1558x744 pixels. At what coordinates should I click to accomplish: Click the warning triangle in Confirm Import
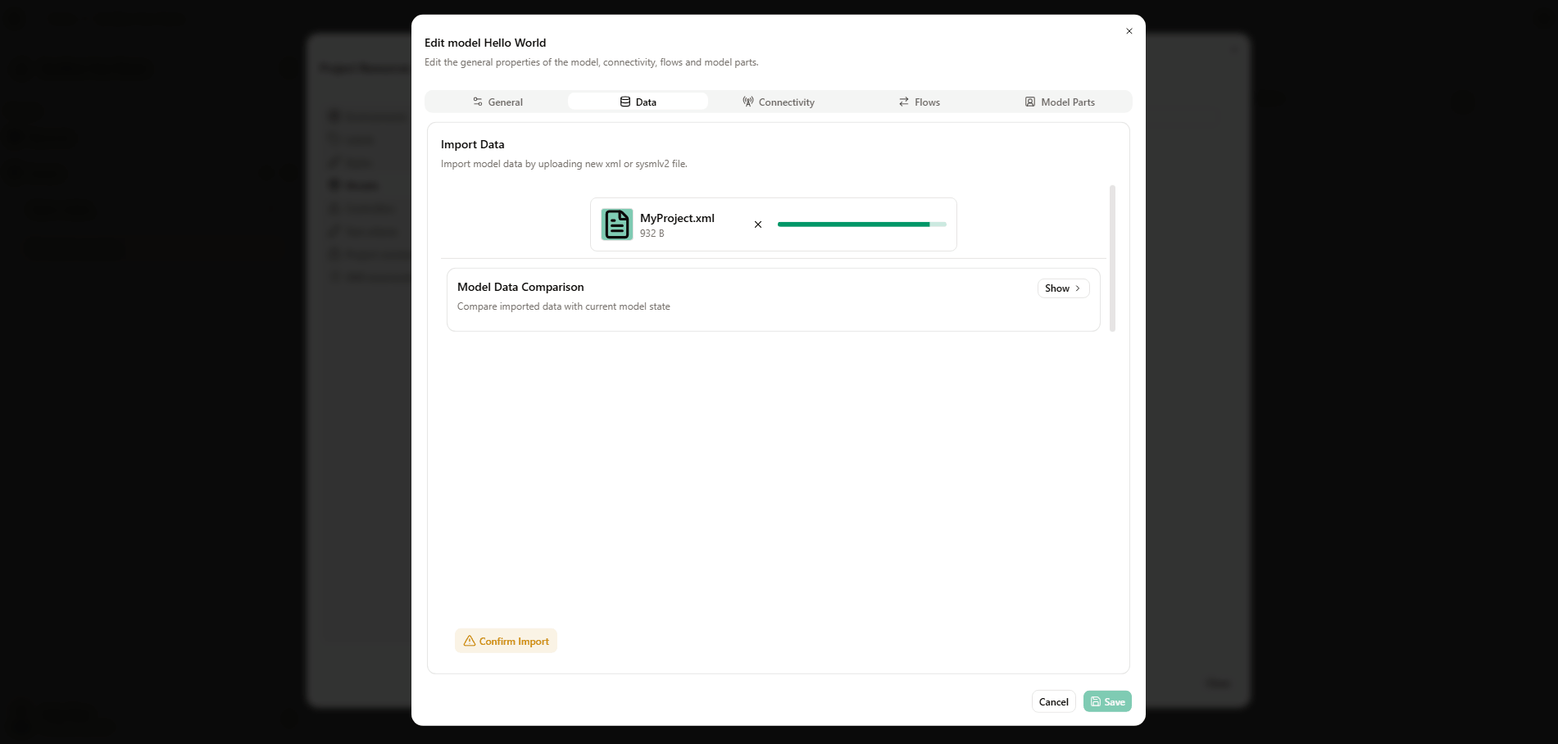coord(470,641)
